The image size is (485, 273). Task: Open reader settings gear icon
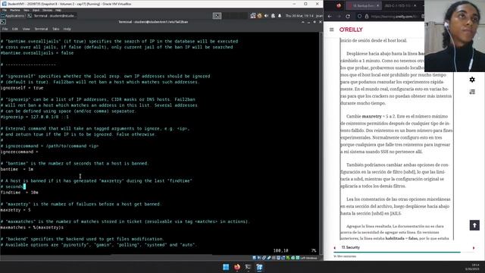click(x=472, y=80)
